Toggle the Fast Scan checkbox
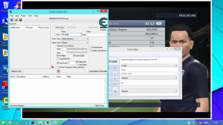Image resolution: width=223 pixels, height=125 pixels. tap(57, 63)
